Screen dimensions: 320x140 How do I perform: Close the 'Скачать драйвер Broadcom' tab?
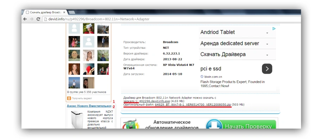[x=64, y=12]
